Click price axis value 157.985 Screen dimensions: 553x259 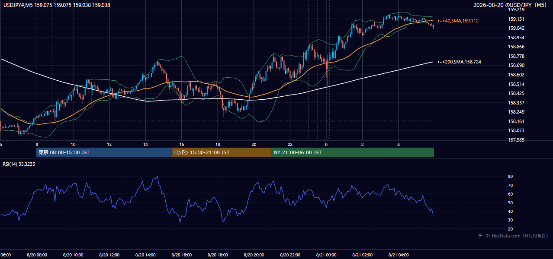pyautogui.click(x=516, y=140)
